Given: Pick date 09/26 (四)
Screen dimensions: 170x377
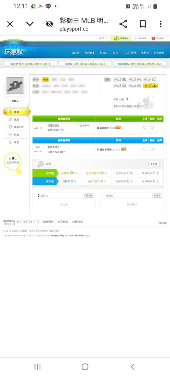Looking at the screenshot, I should click(x=135, y=86).
